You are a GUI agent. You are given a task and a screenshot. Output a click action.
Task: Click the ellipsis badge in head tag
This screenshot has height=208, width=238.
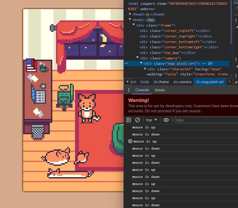coord(148,14)
